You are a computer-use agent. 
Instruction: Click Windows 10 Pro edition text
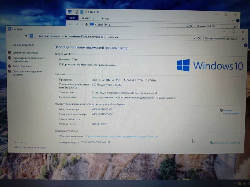pos(68,59)
